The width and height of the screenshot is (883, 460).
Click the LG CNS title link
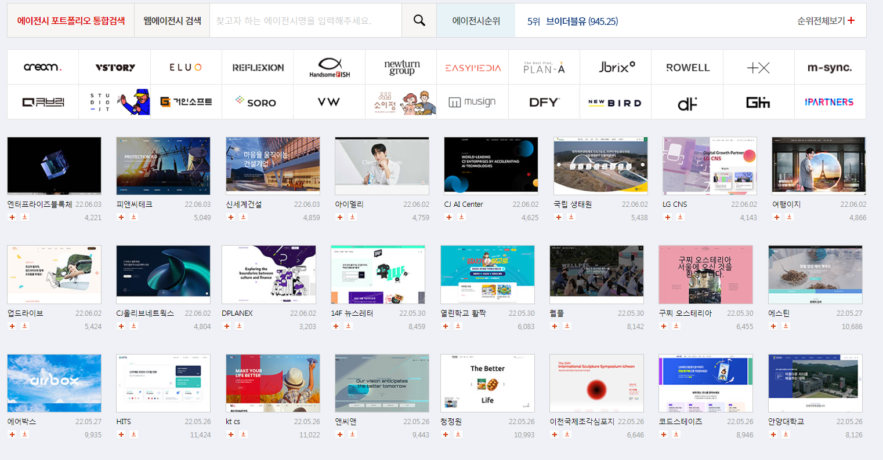pyautogui.click(x=675, y=205)
